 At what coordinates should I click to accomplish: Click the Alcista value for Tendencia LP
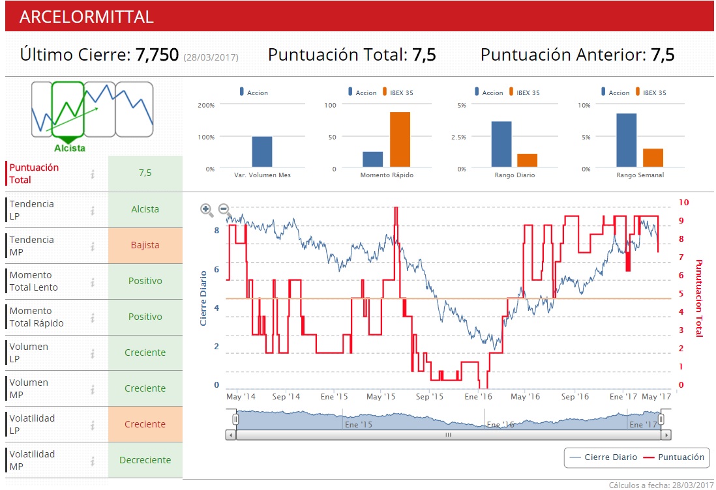click(x=145, y=209)
